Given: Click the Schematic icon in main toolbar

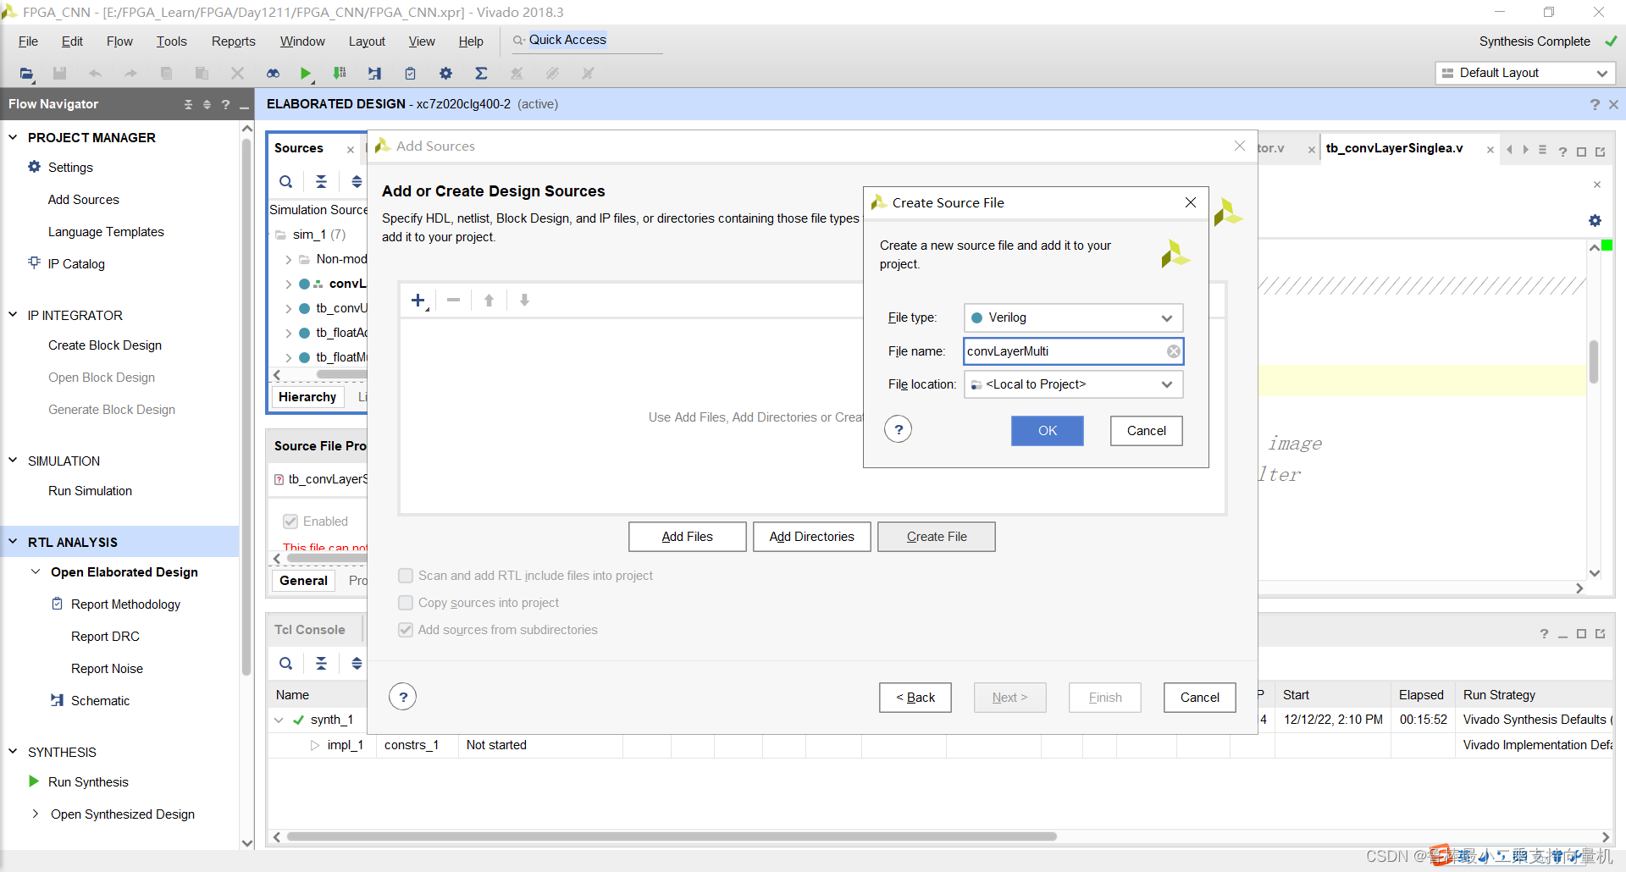Looking at the screenshot, I should (374, 74).
